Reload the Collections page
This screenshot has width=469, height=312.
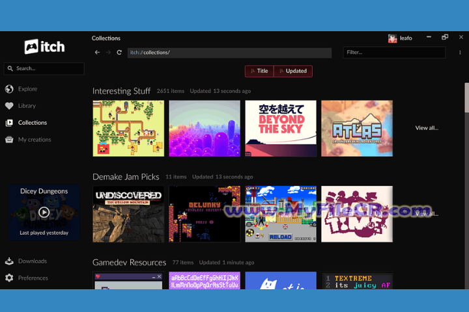[x=119, y=52]
